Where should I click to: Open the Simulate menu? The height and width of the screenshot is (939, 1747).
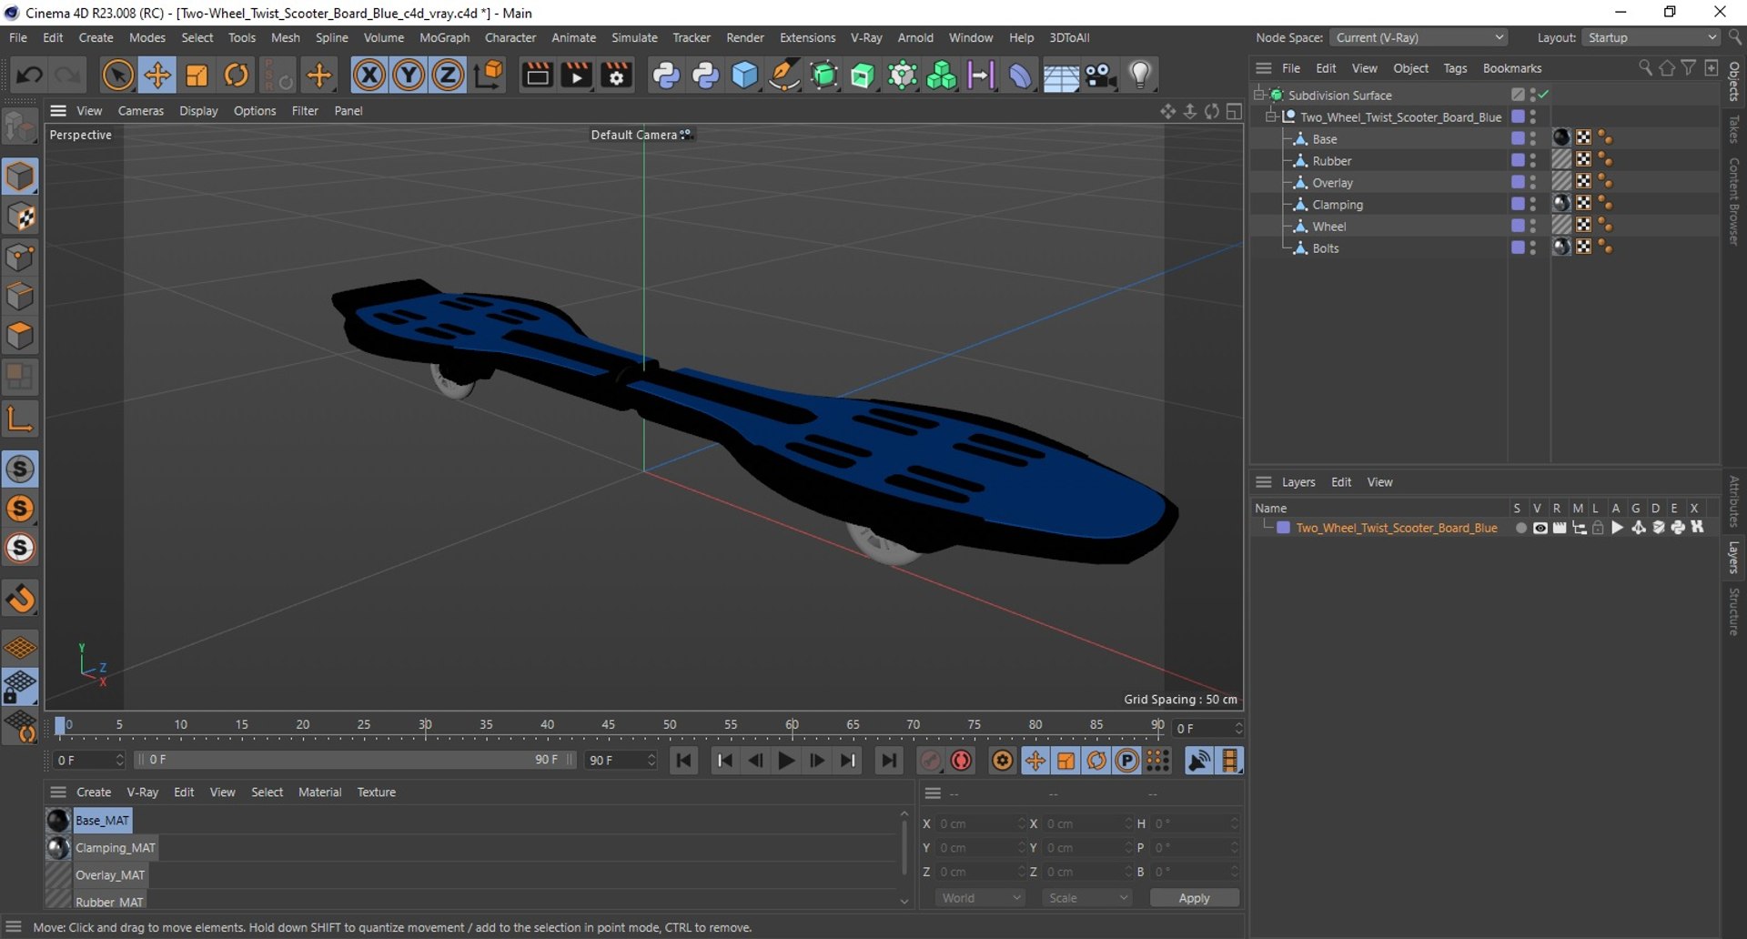click(x=634, y=37)
